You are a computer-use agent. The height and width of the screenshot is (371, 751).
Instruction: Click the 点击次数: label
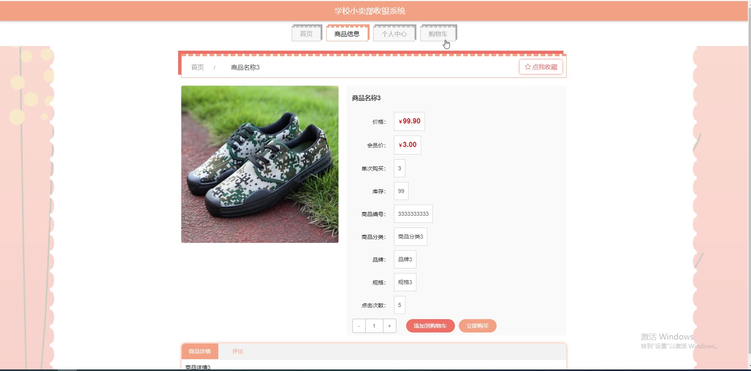coord(374,305)
